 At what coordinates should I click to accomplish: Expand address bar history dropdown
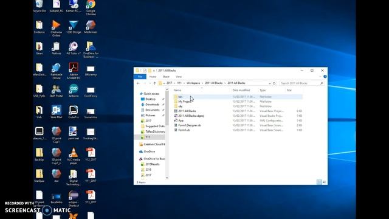269,83
